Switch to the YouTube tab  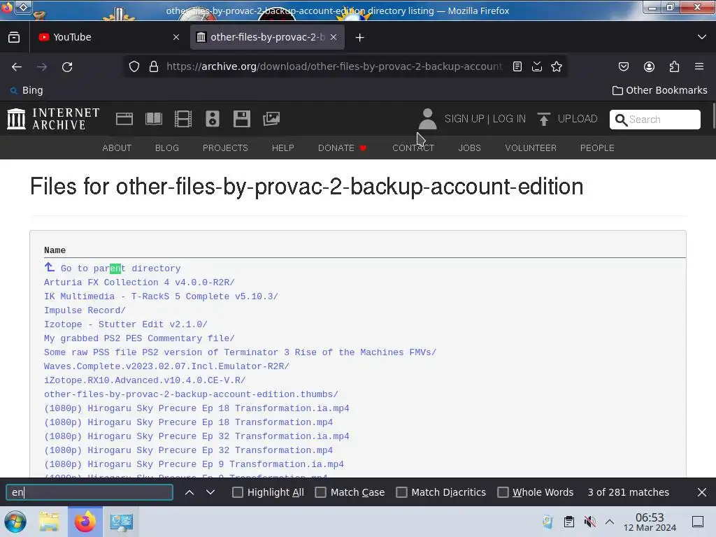108,37
